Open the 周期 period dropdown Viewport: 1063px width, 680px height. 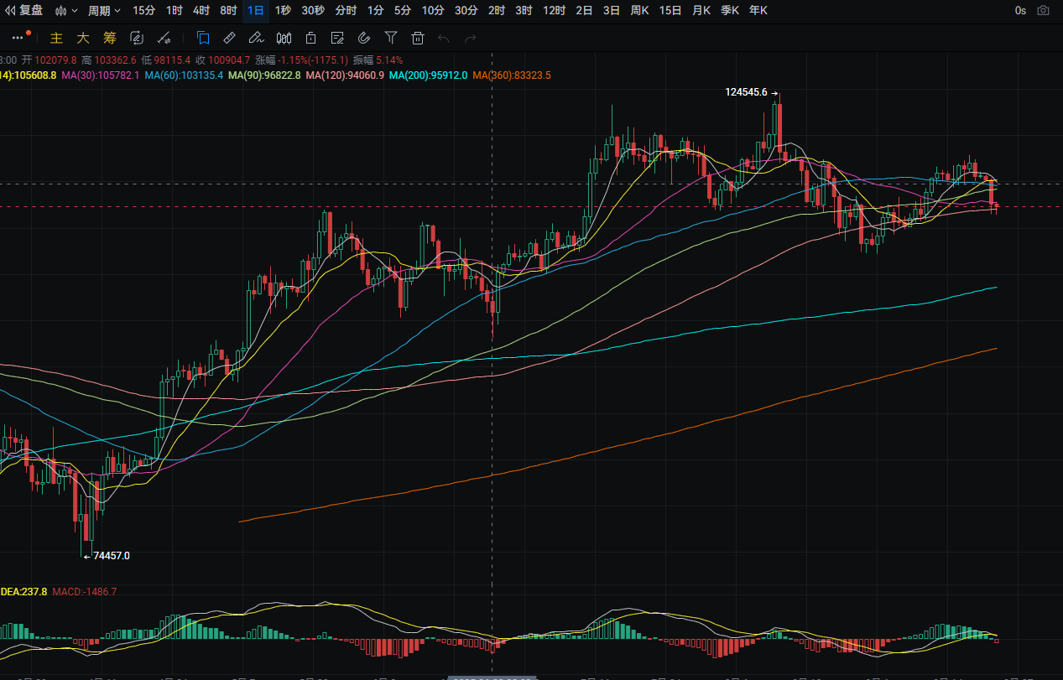[x=104, y=11]
